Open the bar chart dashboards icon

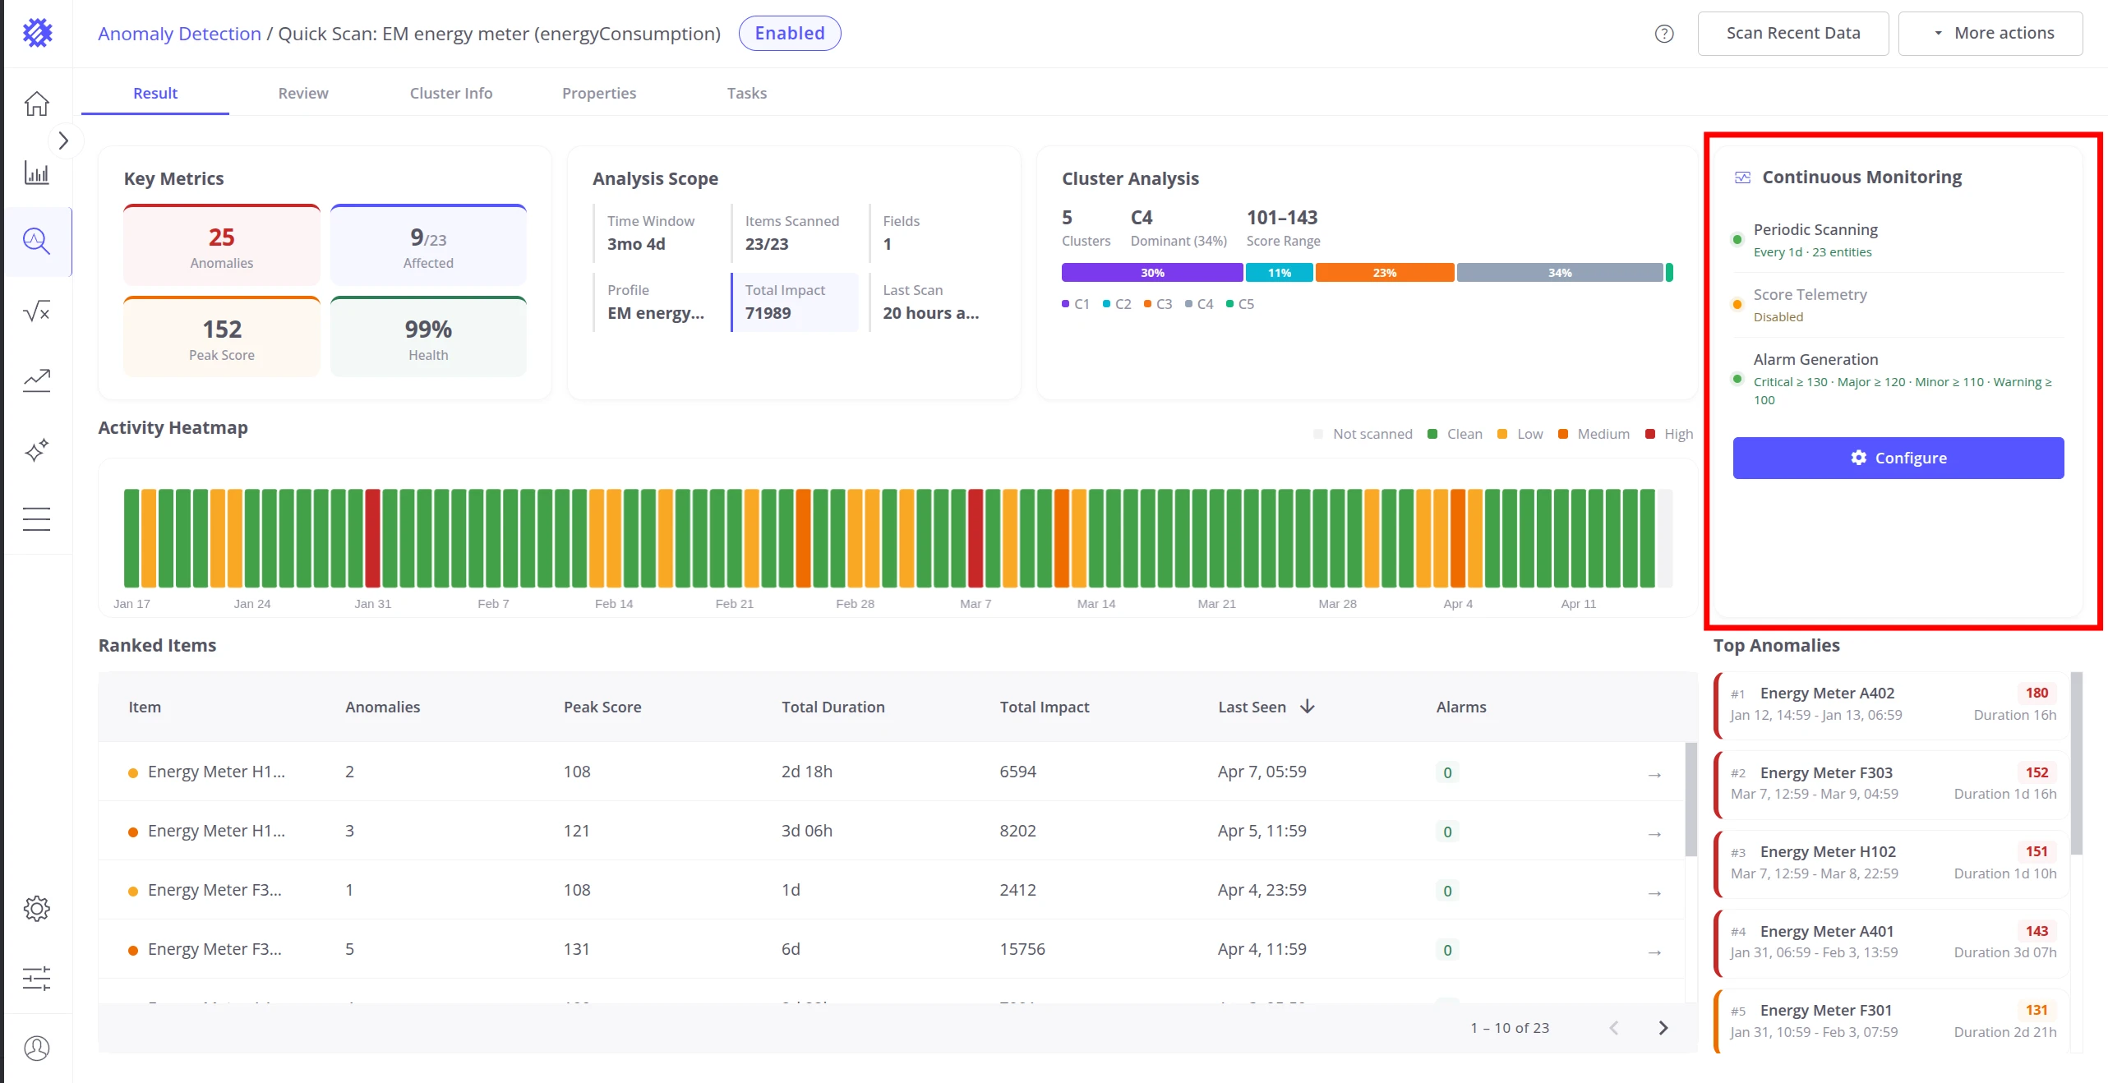(36, 173)
